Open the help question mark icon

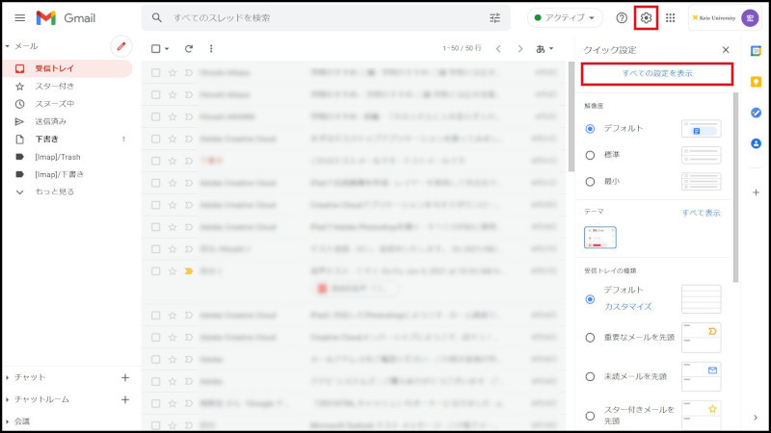[622, 17]
